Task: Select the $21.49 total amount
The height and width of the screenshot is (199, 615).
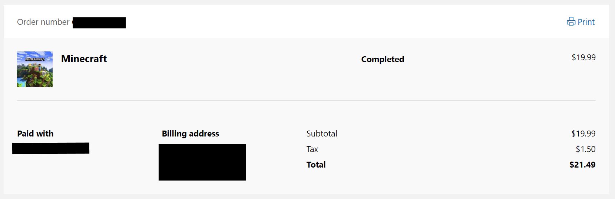Action: [x=582, y=165]
